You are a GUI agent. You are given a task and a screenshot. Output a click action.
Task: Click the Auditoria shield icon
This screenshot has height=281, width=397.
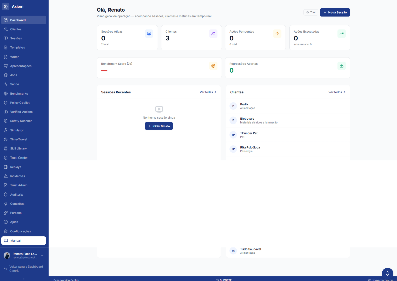click(6, 195)
